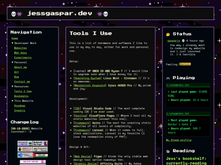Follow the Web Design link
This screenshot has width=221, height=165.
coord(83,156)
